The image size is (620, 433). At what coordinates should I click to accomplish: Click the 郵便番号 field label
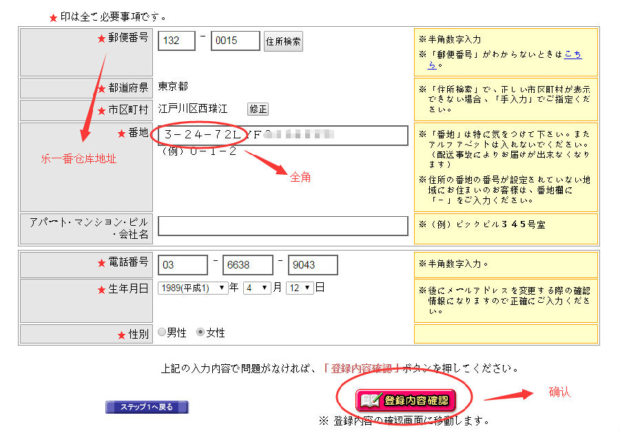[x=128, y=38]
